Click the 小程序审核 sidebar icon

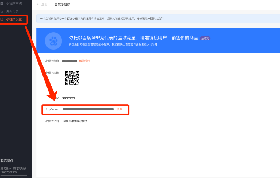coord(2,3)
